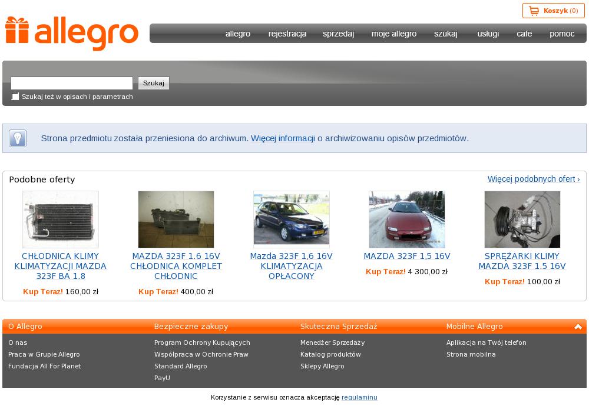This screenshot has width=589, height=409.
Task: Visit 'cafe' from the navigation bar
Action: 524,34
